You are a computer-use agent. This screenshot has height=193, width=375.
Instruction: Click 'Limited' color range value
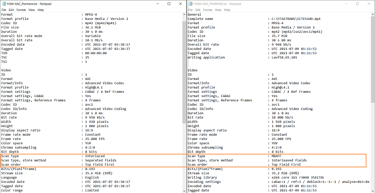tap(92, 190)
